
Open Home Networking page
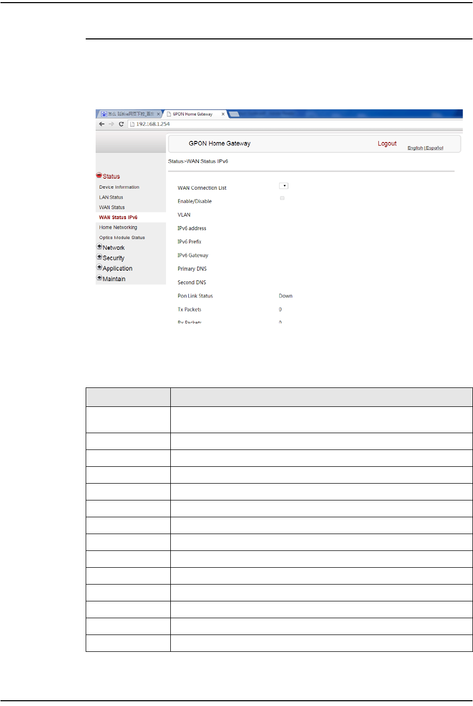[118, 228]
